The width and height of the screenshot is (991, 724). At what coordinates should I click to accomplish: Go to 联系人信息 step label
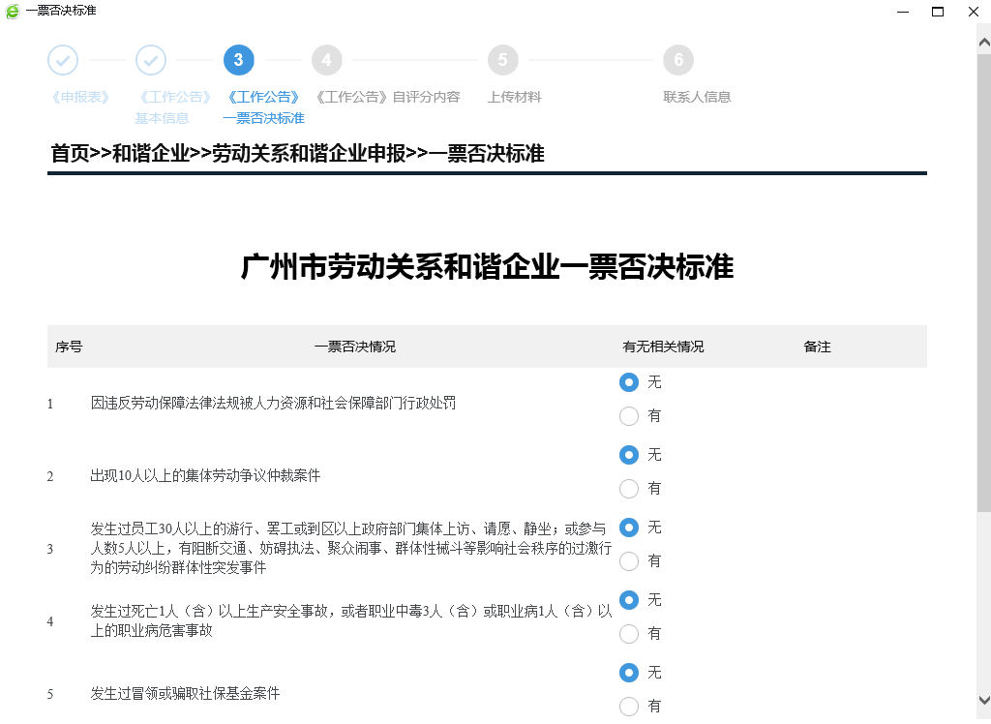[697, 97]
